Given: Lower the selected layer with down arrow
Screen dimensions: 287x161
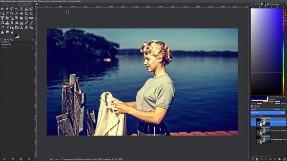Looking at the screenshot, I should pyautogui.click(x=266, y=159).
